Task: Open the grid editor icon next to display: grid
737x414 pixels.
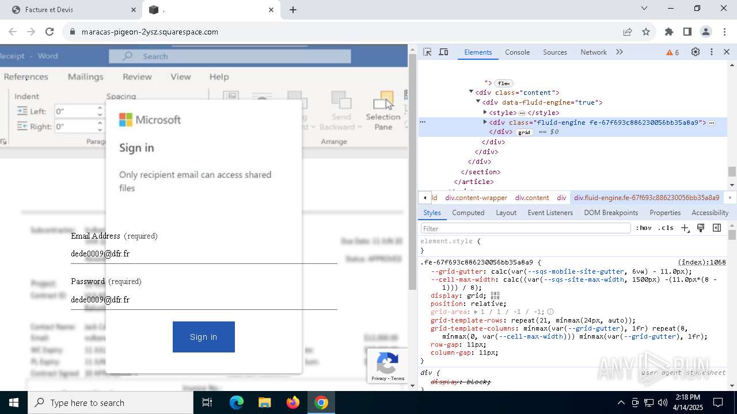Action: 495,296
